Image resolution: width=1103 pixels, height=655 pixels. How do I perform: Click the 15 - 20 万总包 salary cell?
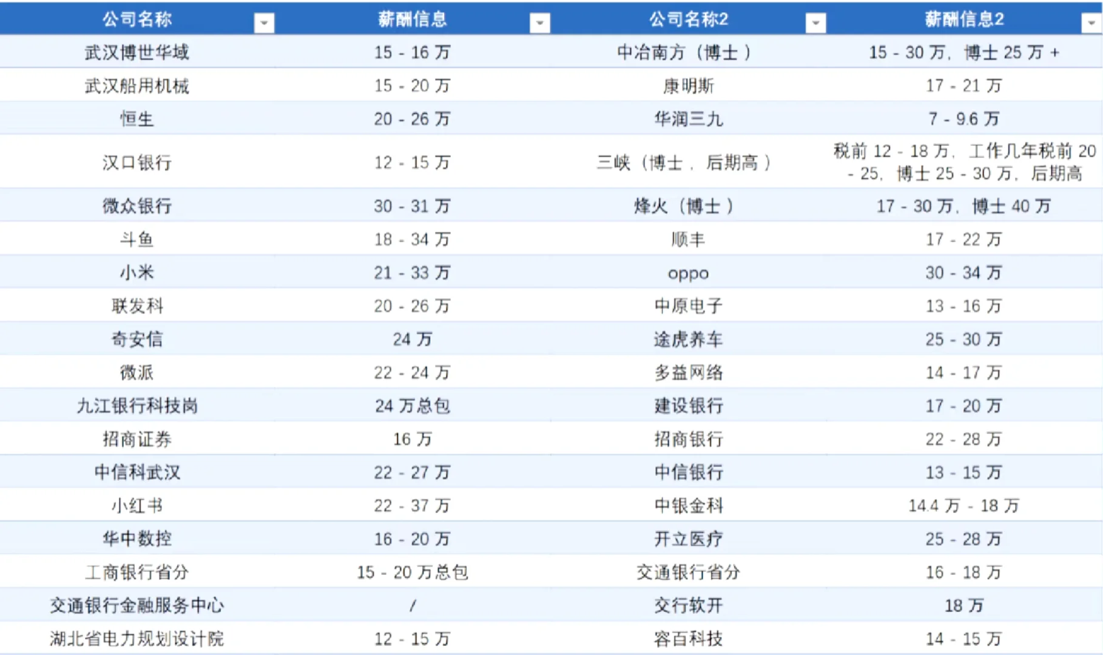pyautogui.click(x=413, y=572)
